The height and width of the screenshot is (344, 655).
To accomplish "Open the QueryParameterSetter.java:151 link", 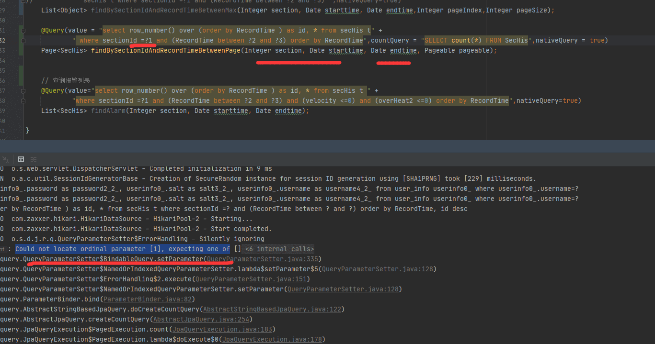I will [251, 279].
